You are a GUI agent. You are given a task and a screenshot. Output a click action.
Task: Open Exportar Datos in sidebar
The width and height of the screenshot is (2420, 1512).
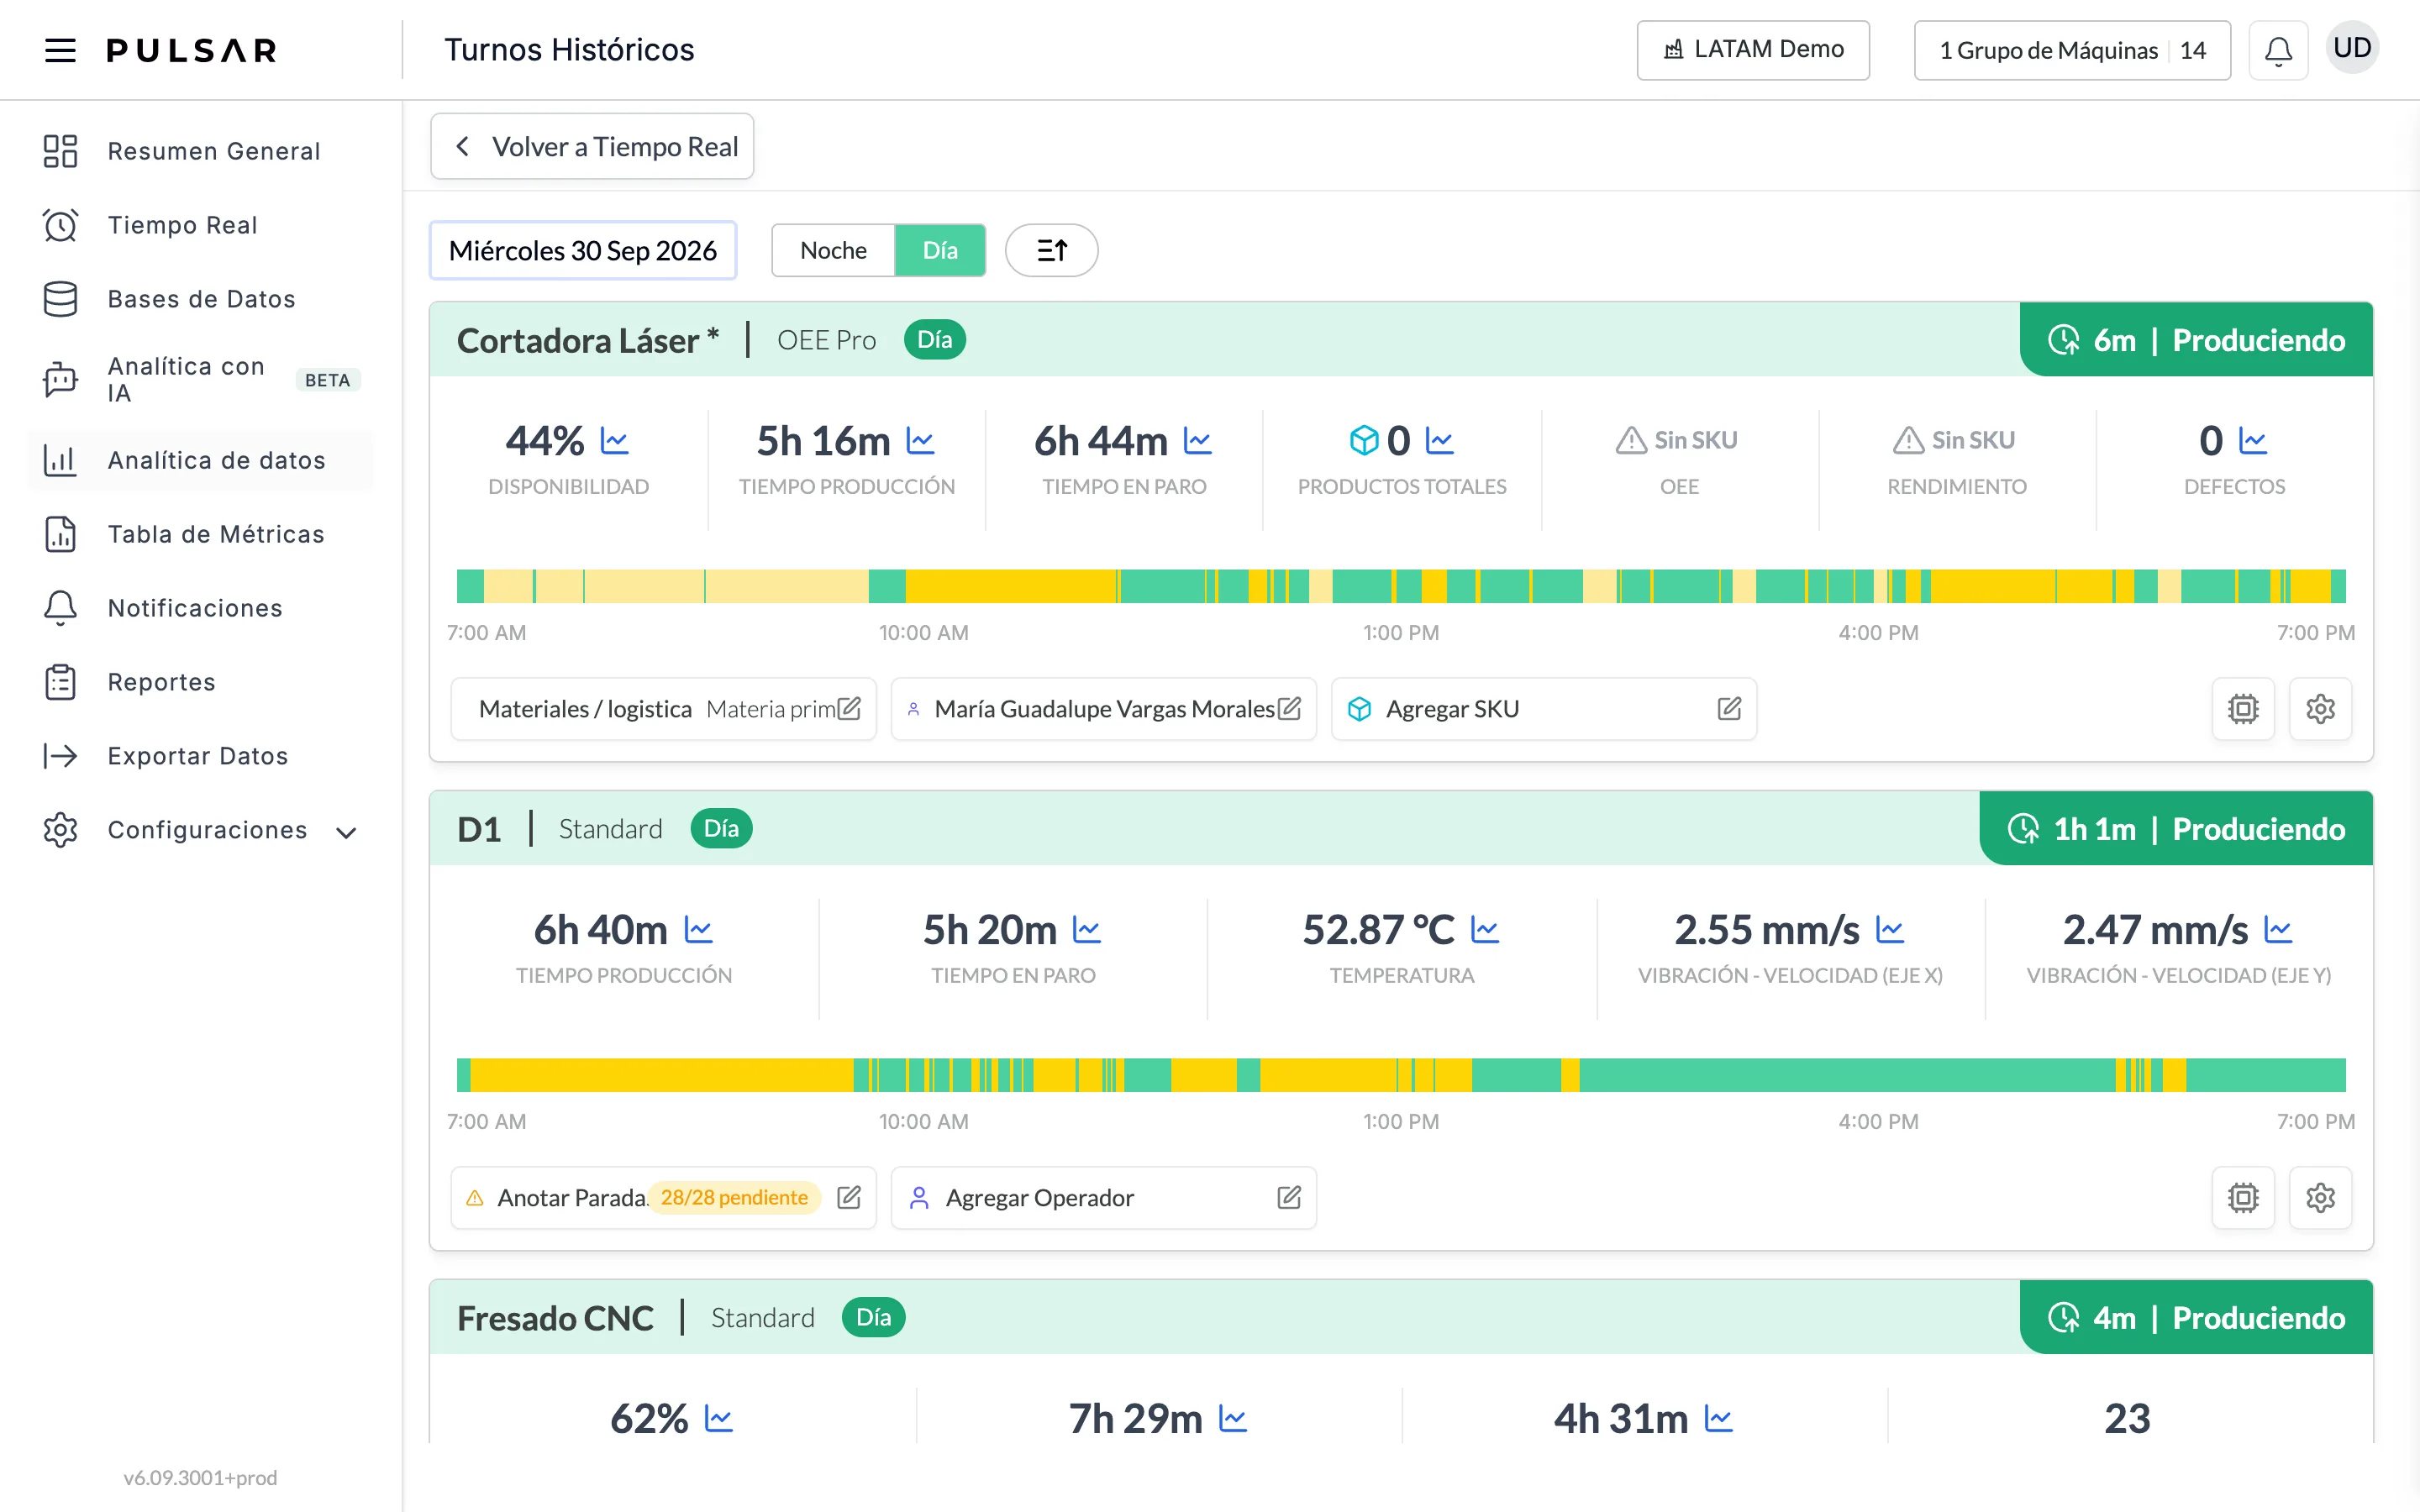pos(200,756)
